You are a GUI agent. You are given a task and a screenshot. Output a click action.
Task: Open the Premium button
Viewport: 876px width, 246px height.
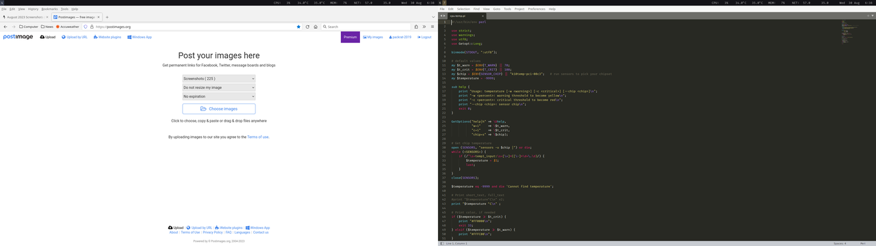point(350,37)
